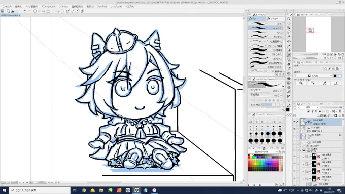Screen dimensions: 345x194
Task: Toggle visibility of コマ枠 2 layer
Action: (x=294, y=164)
